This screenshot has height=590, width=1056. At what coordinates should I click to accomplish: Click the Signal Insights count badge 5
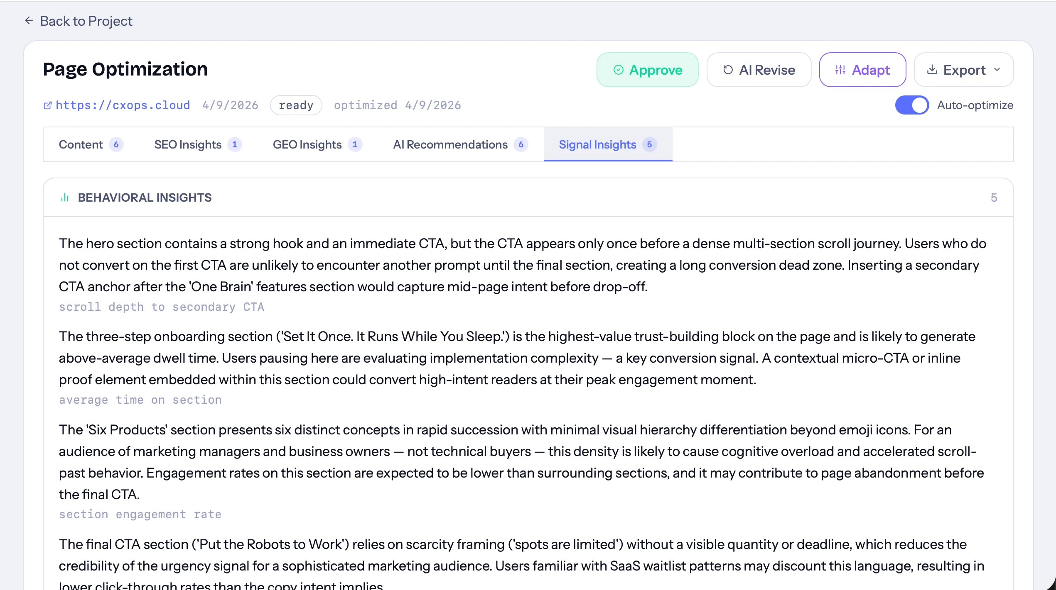pyautogui.click(x=649, y=144)
